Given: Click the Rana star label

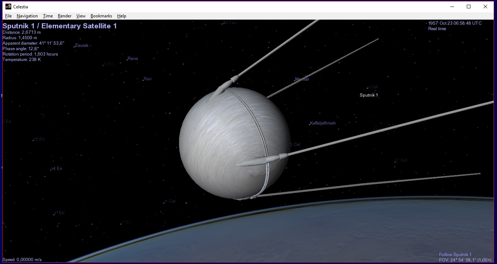Looking at the screenshot, I should 133,58.
